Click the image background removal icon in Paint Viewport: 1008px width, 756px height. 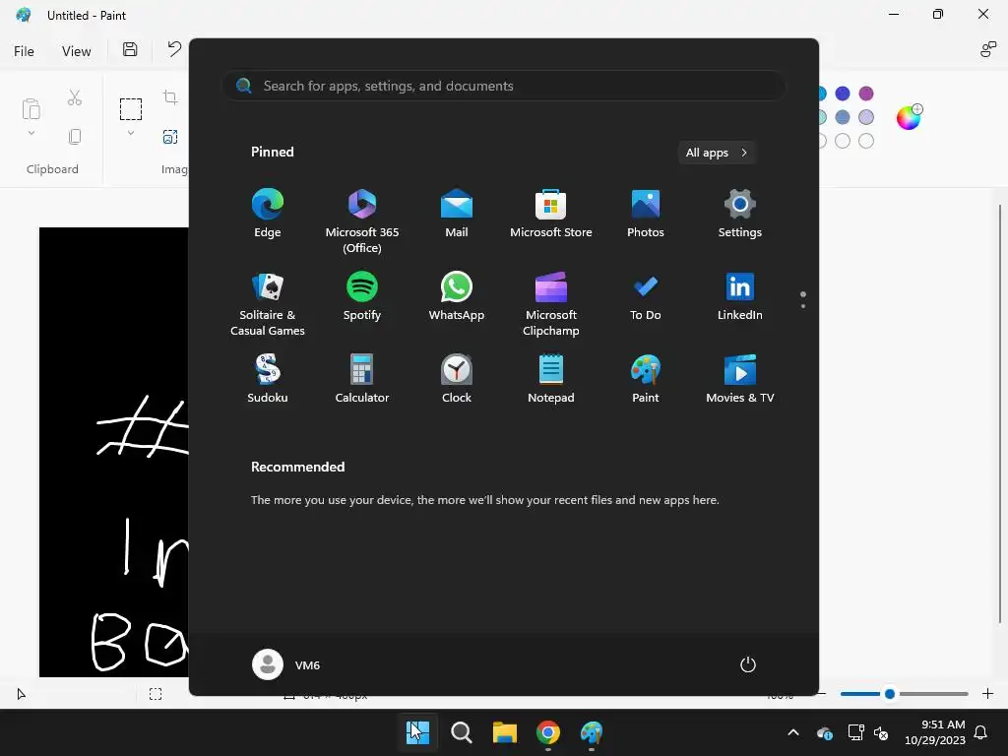click(x=170, y=136)
